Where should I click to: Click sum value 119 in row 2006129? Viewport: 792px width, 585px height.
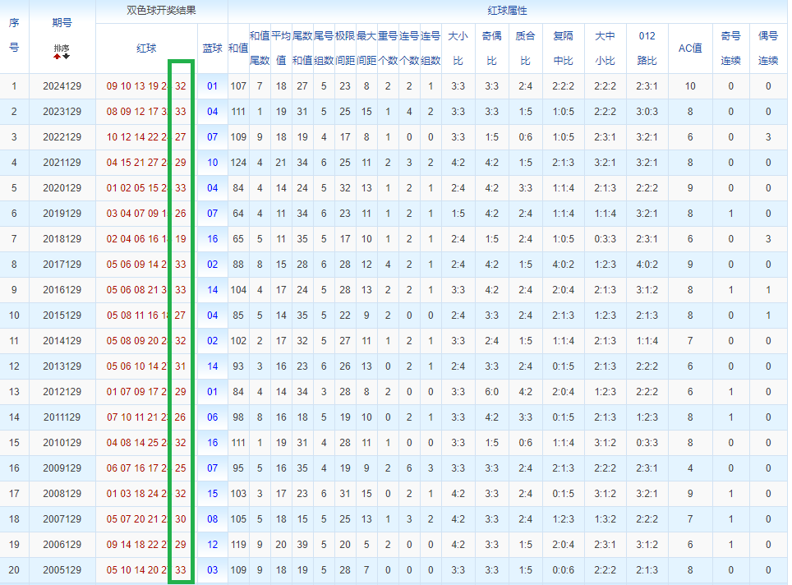tap(238, 545)
